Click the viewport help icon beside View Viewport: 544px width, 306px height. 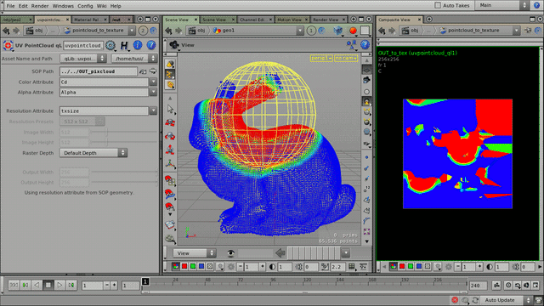tap(365, 45)
